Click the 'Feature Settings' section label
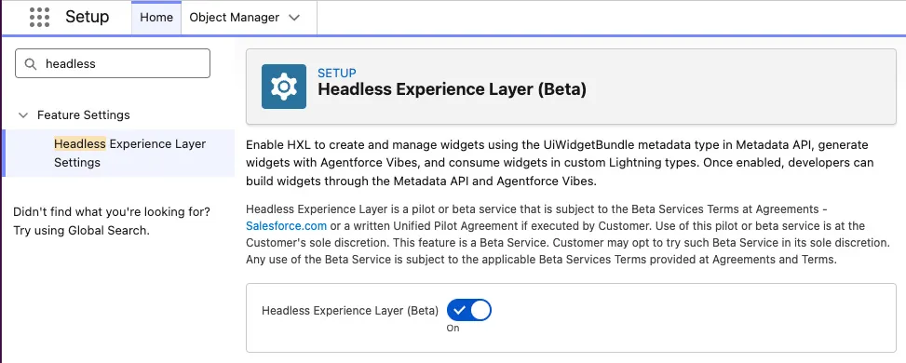This screenshot has height=363, width=906. (84, 115)
